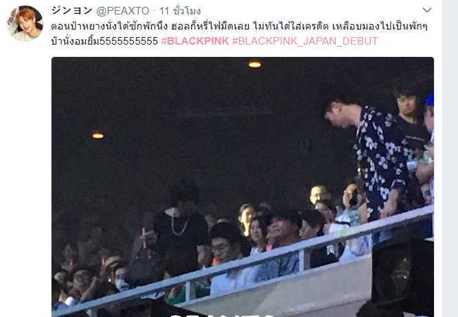Open the tweet author's profile avatar
The height and width of the screenshot is (317, 458).
coord(25,23)
